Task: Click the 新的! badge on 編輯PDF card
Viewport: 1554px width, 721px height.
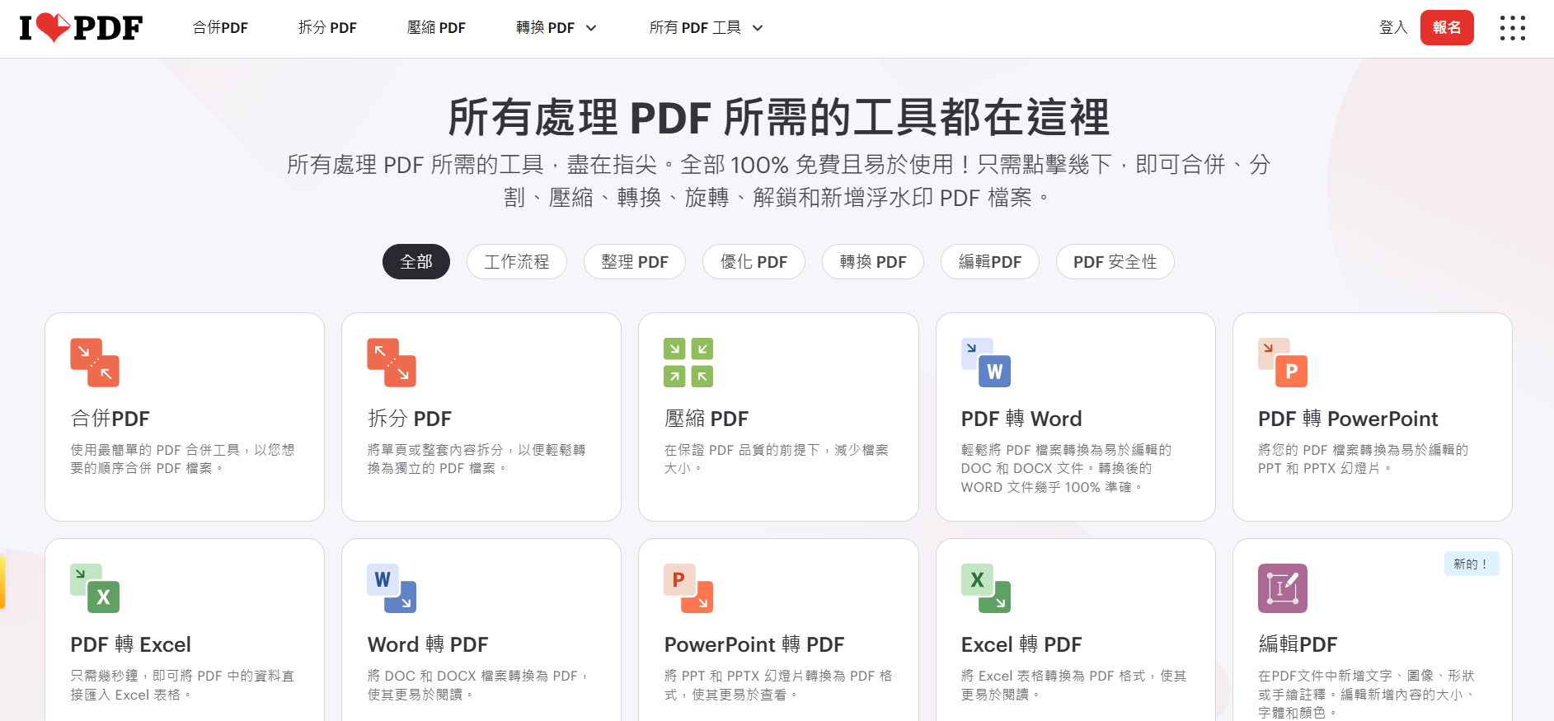Action: point(1472,564)
